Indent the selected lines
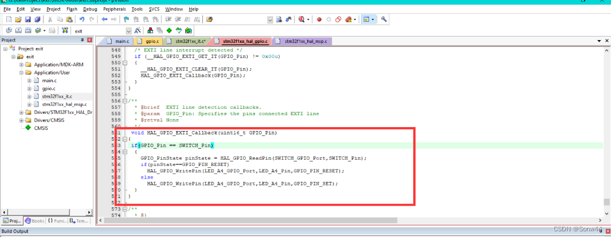The image size is (611, 237). (x=169, y=19)
